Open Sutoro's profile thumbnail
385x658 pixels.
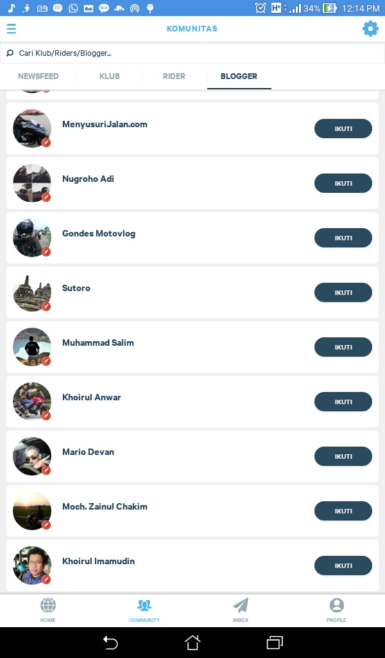click(x=32, y=292)
